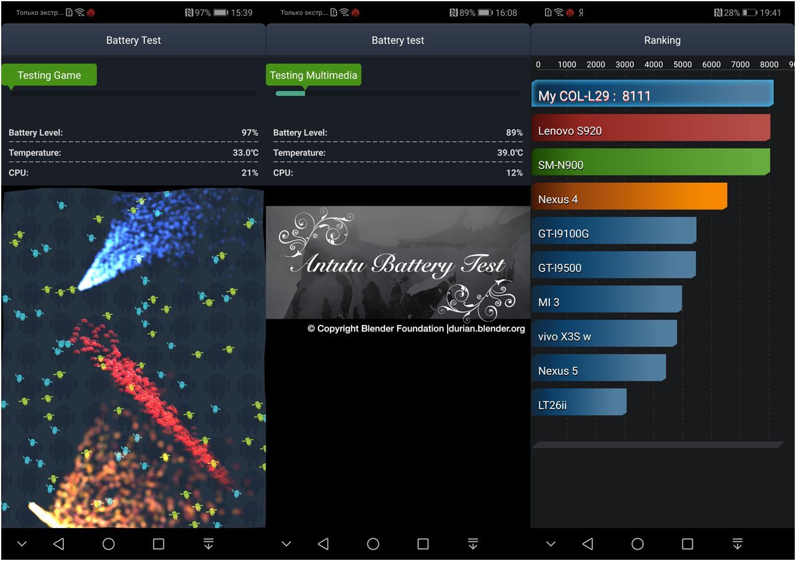Screen dimensions: 796x561
Task: Tap the battery icon next to 97%
Action: [x=221, y=12]
